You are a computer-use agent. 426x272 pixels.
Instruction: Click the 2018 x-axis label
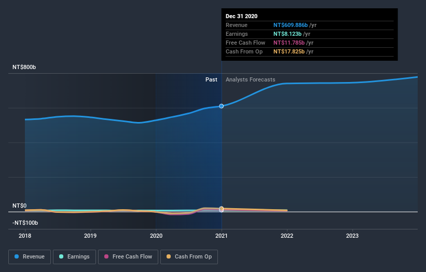click(x=25, y=236)
